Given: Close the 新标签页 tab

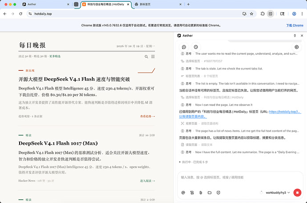Looking at the screenshot, I should pos(180,4).
